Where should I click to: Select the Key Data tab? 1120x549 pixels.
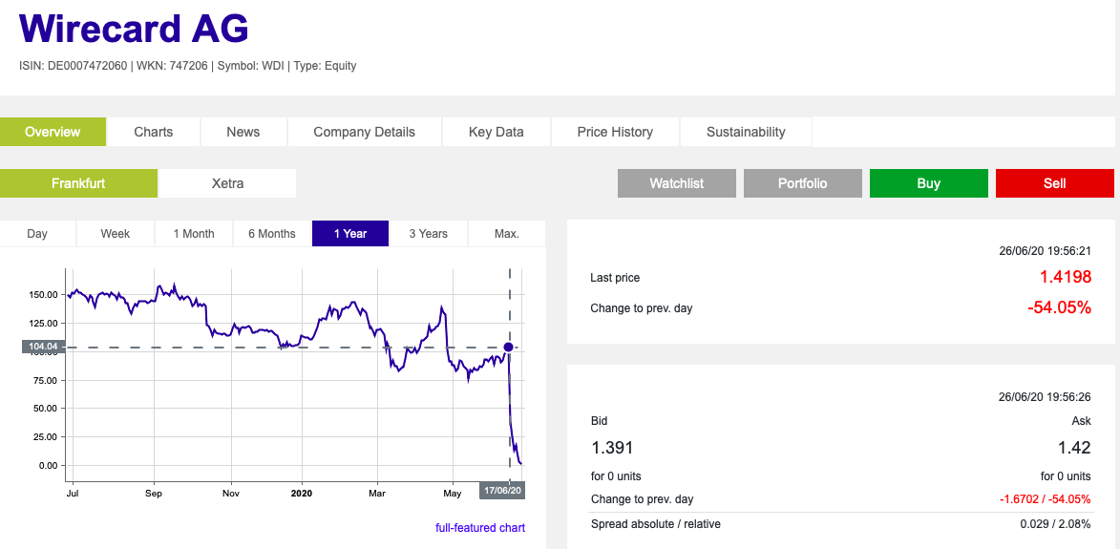[497, 132]
